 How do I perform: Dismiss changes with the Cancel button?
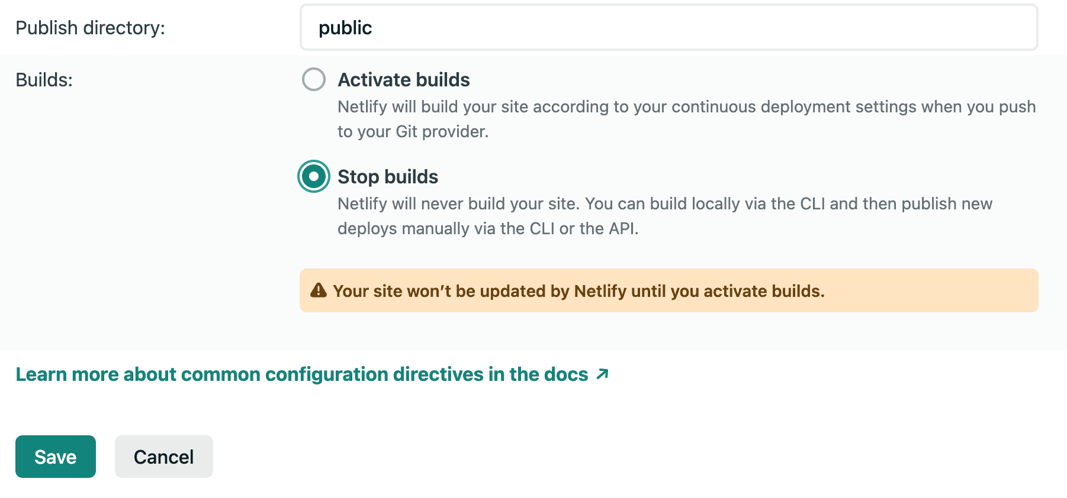point(163,456)
